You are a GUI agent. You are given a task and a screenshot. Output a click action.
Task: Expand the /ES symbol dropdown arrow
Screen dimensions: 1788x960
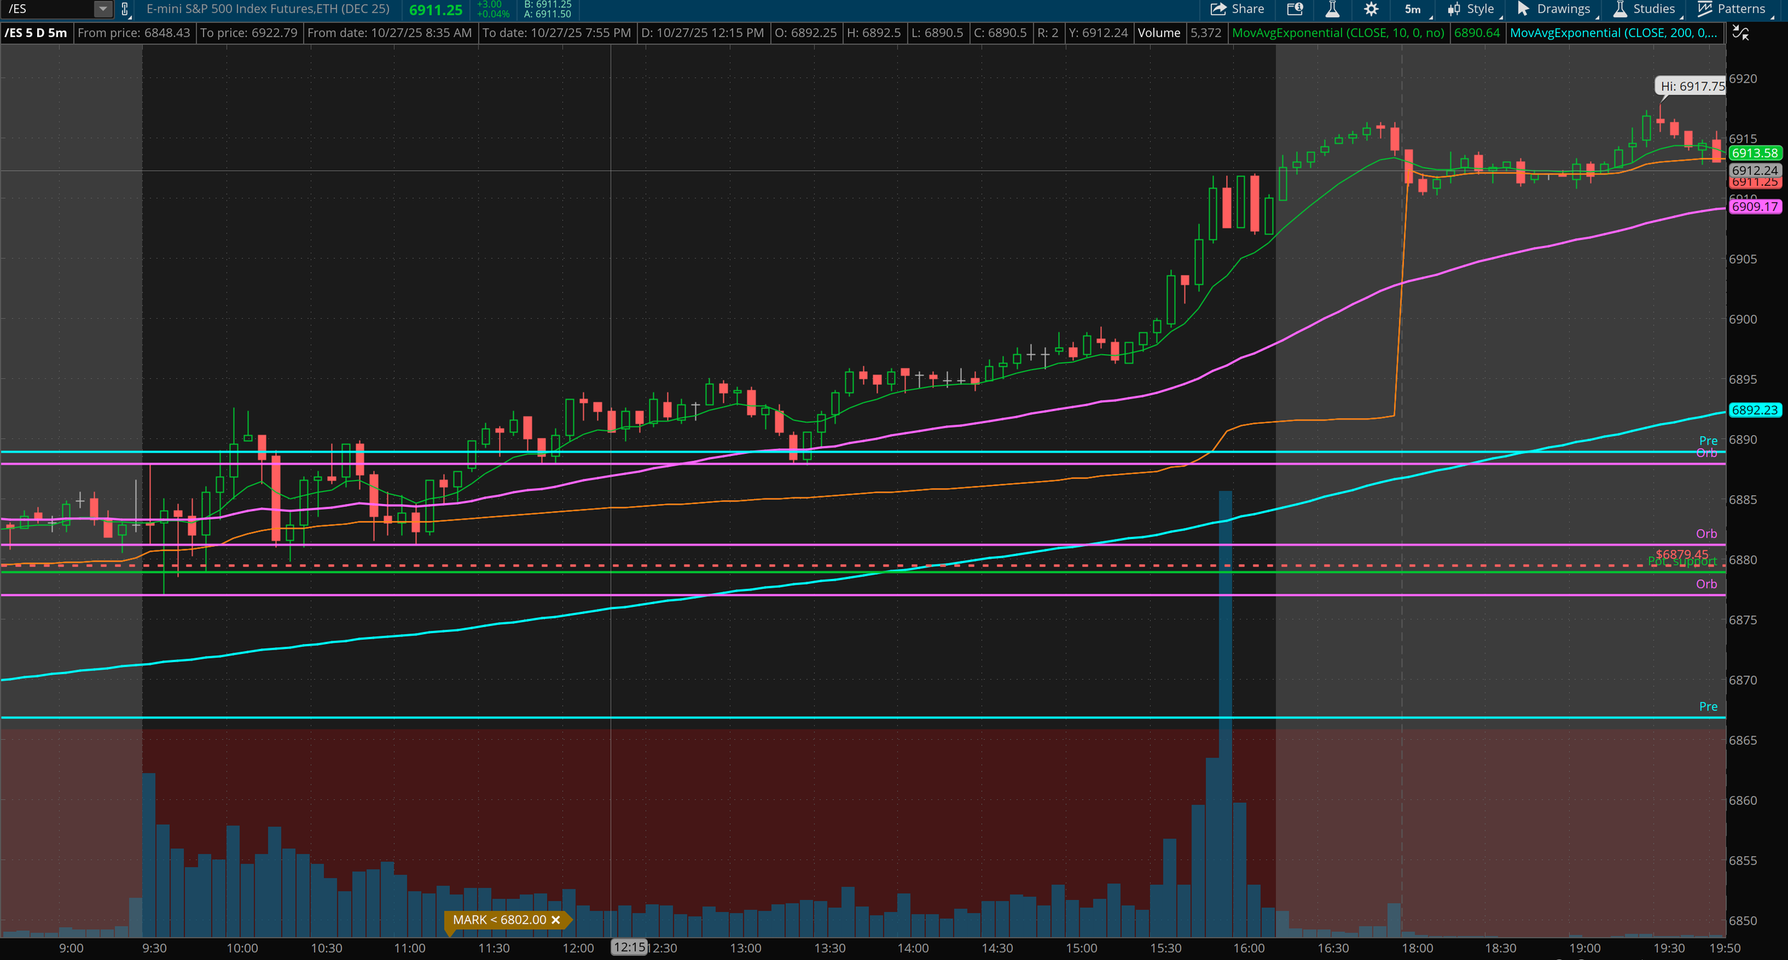[103, 9]
